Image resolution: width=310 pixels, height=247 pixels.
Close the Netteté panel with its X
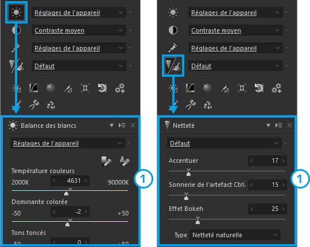pos(289,126)
